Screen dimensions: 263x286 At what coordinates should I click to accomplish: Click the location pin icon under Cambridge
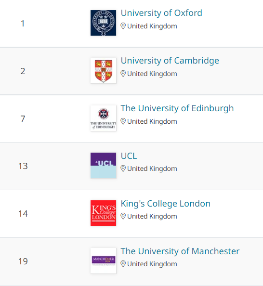click(x=123, y=74)
